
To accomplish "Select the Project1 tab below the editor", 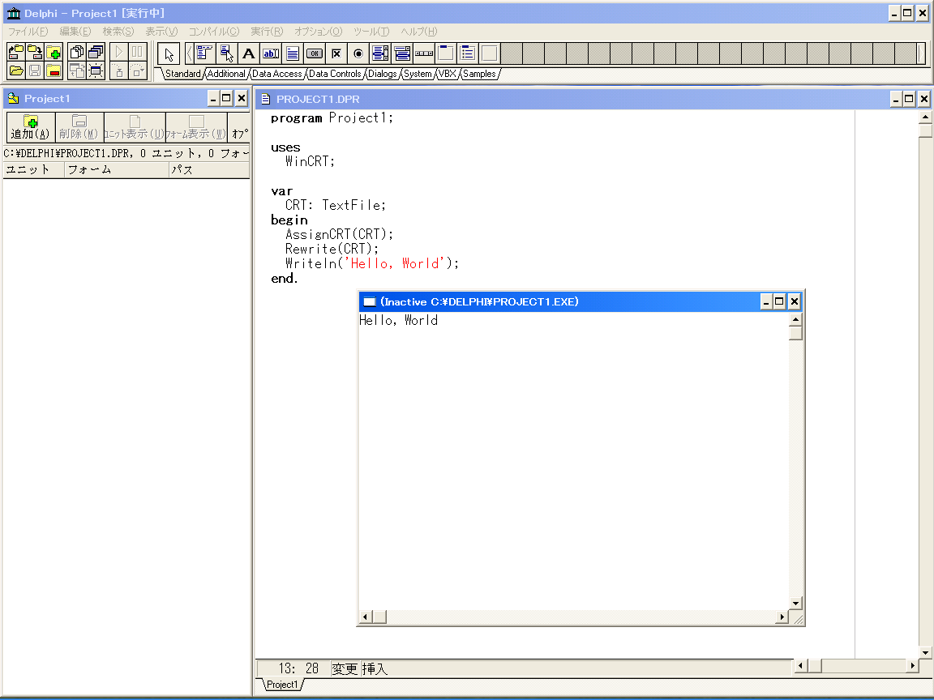I will point(282,685).
